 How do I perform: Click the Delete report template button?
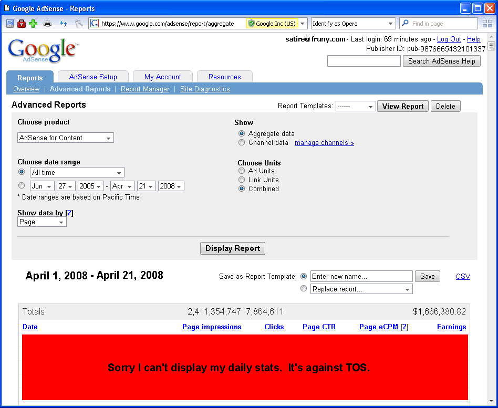pyautogui.click(x=445, y=107)
